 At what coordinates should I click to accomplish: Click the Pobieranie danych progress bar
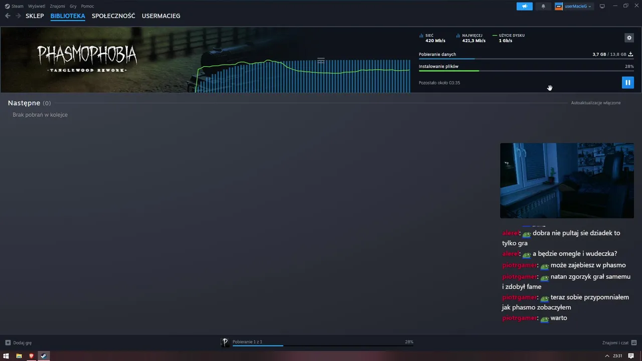pos(526,59)
